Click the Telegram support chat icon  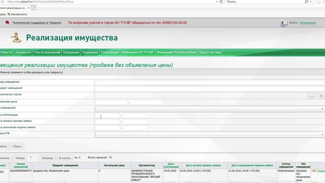pos(7,22)
